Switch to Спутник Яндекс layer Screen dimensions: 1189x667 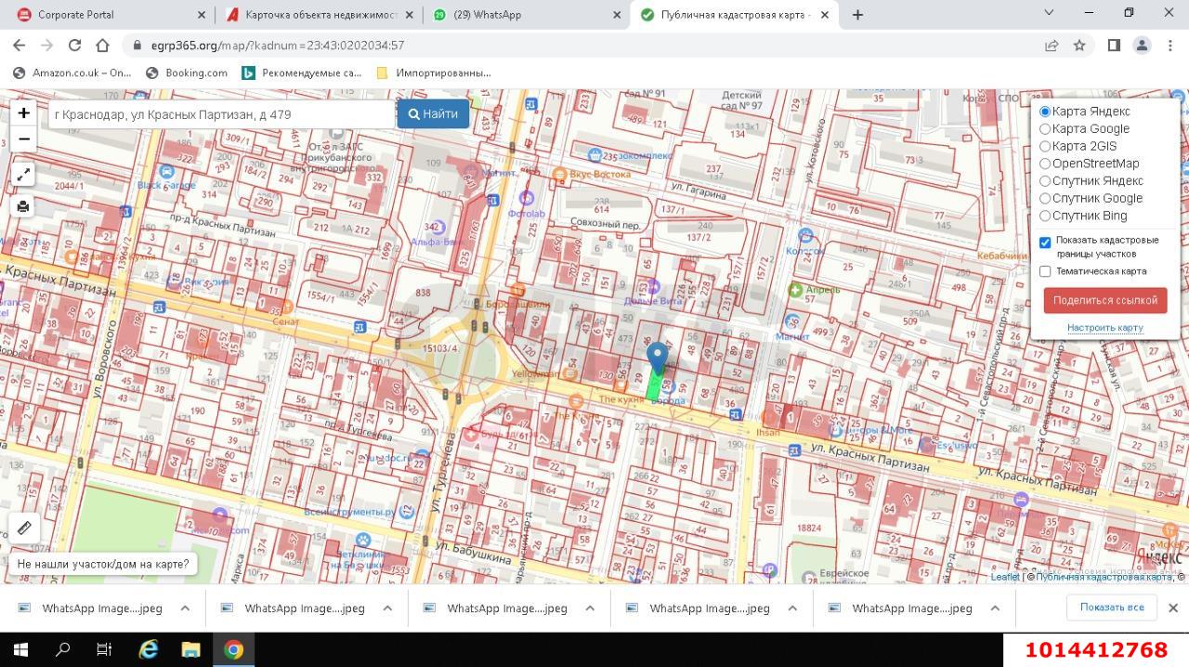pyautogui.click(x=1045, y=181)
